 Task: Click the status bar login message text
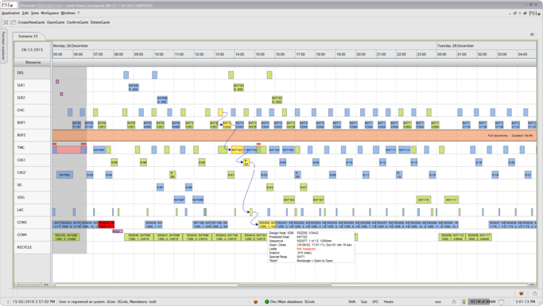click(x=107, y=302)
